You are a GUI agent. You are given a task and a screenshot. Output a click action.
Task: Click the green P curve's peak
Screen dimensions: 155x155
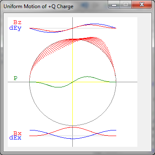coord(88,77)
